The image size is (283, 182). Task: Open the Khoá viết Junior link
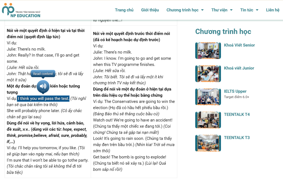239,68
